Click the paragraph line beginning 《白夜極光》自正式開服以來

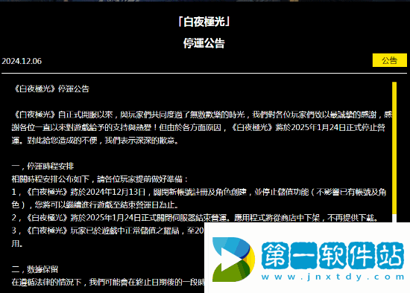click(202, 115)
